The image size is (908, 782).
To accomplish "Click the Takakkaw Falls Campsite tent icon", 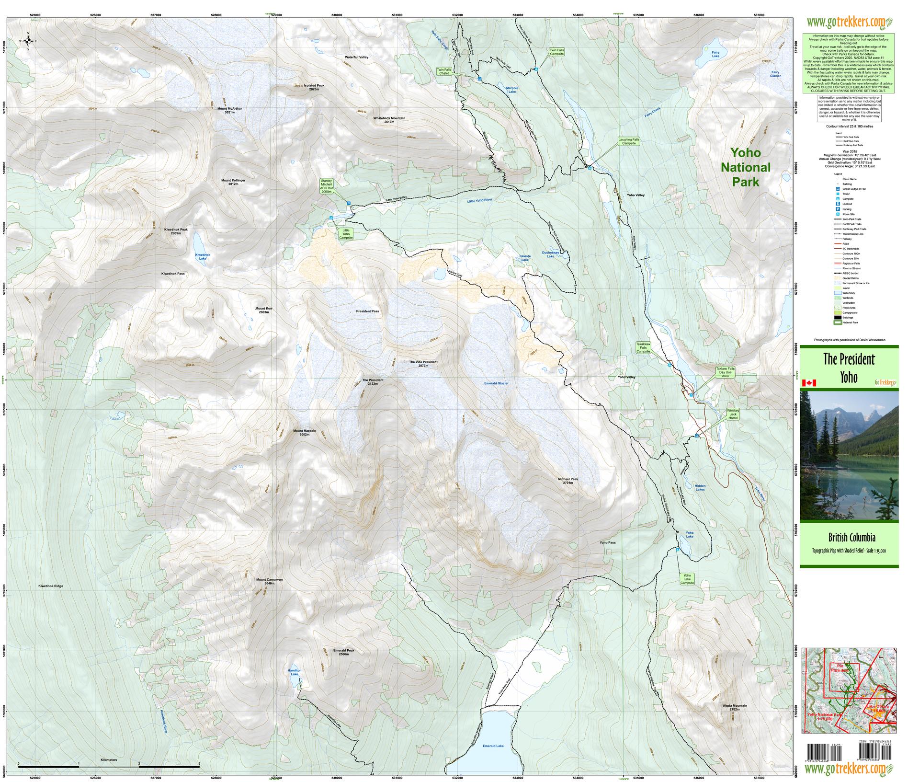I will 670,366.
